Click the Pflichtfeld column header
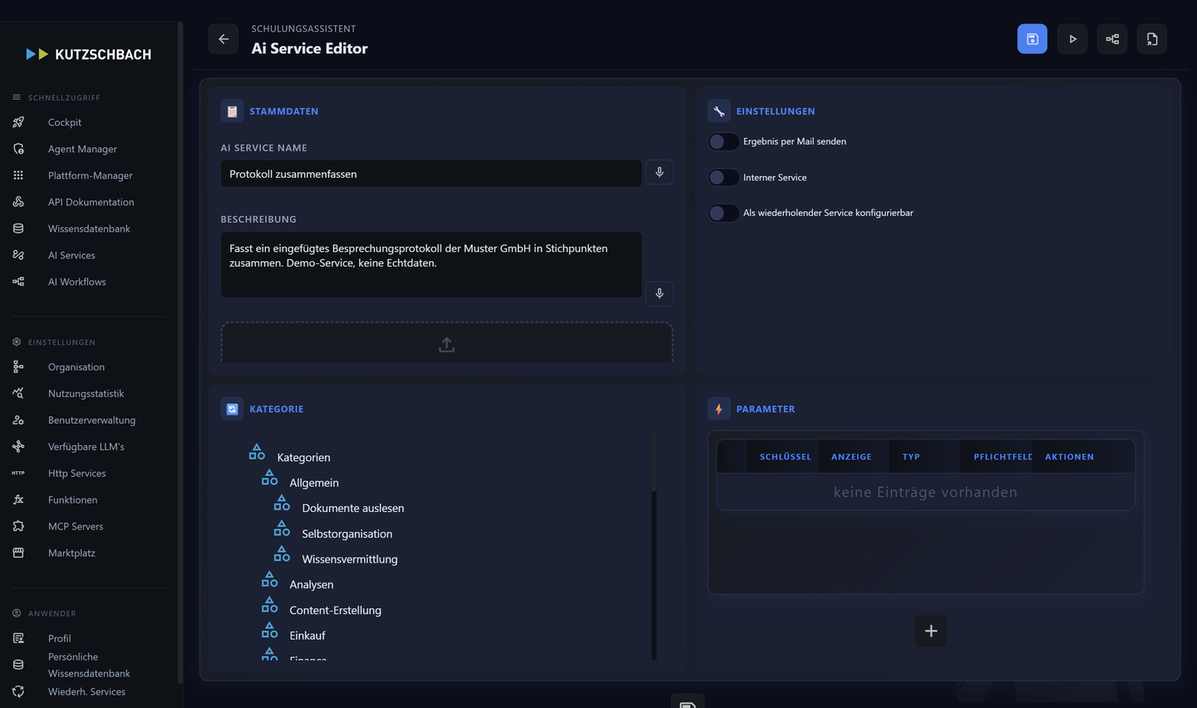The height and width of the screenshot is (708, 1197). click(1002, 457)
